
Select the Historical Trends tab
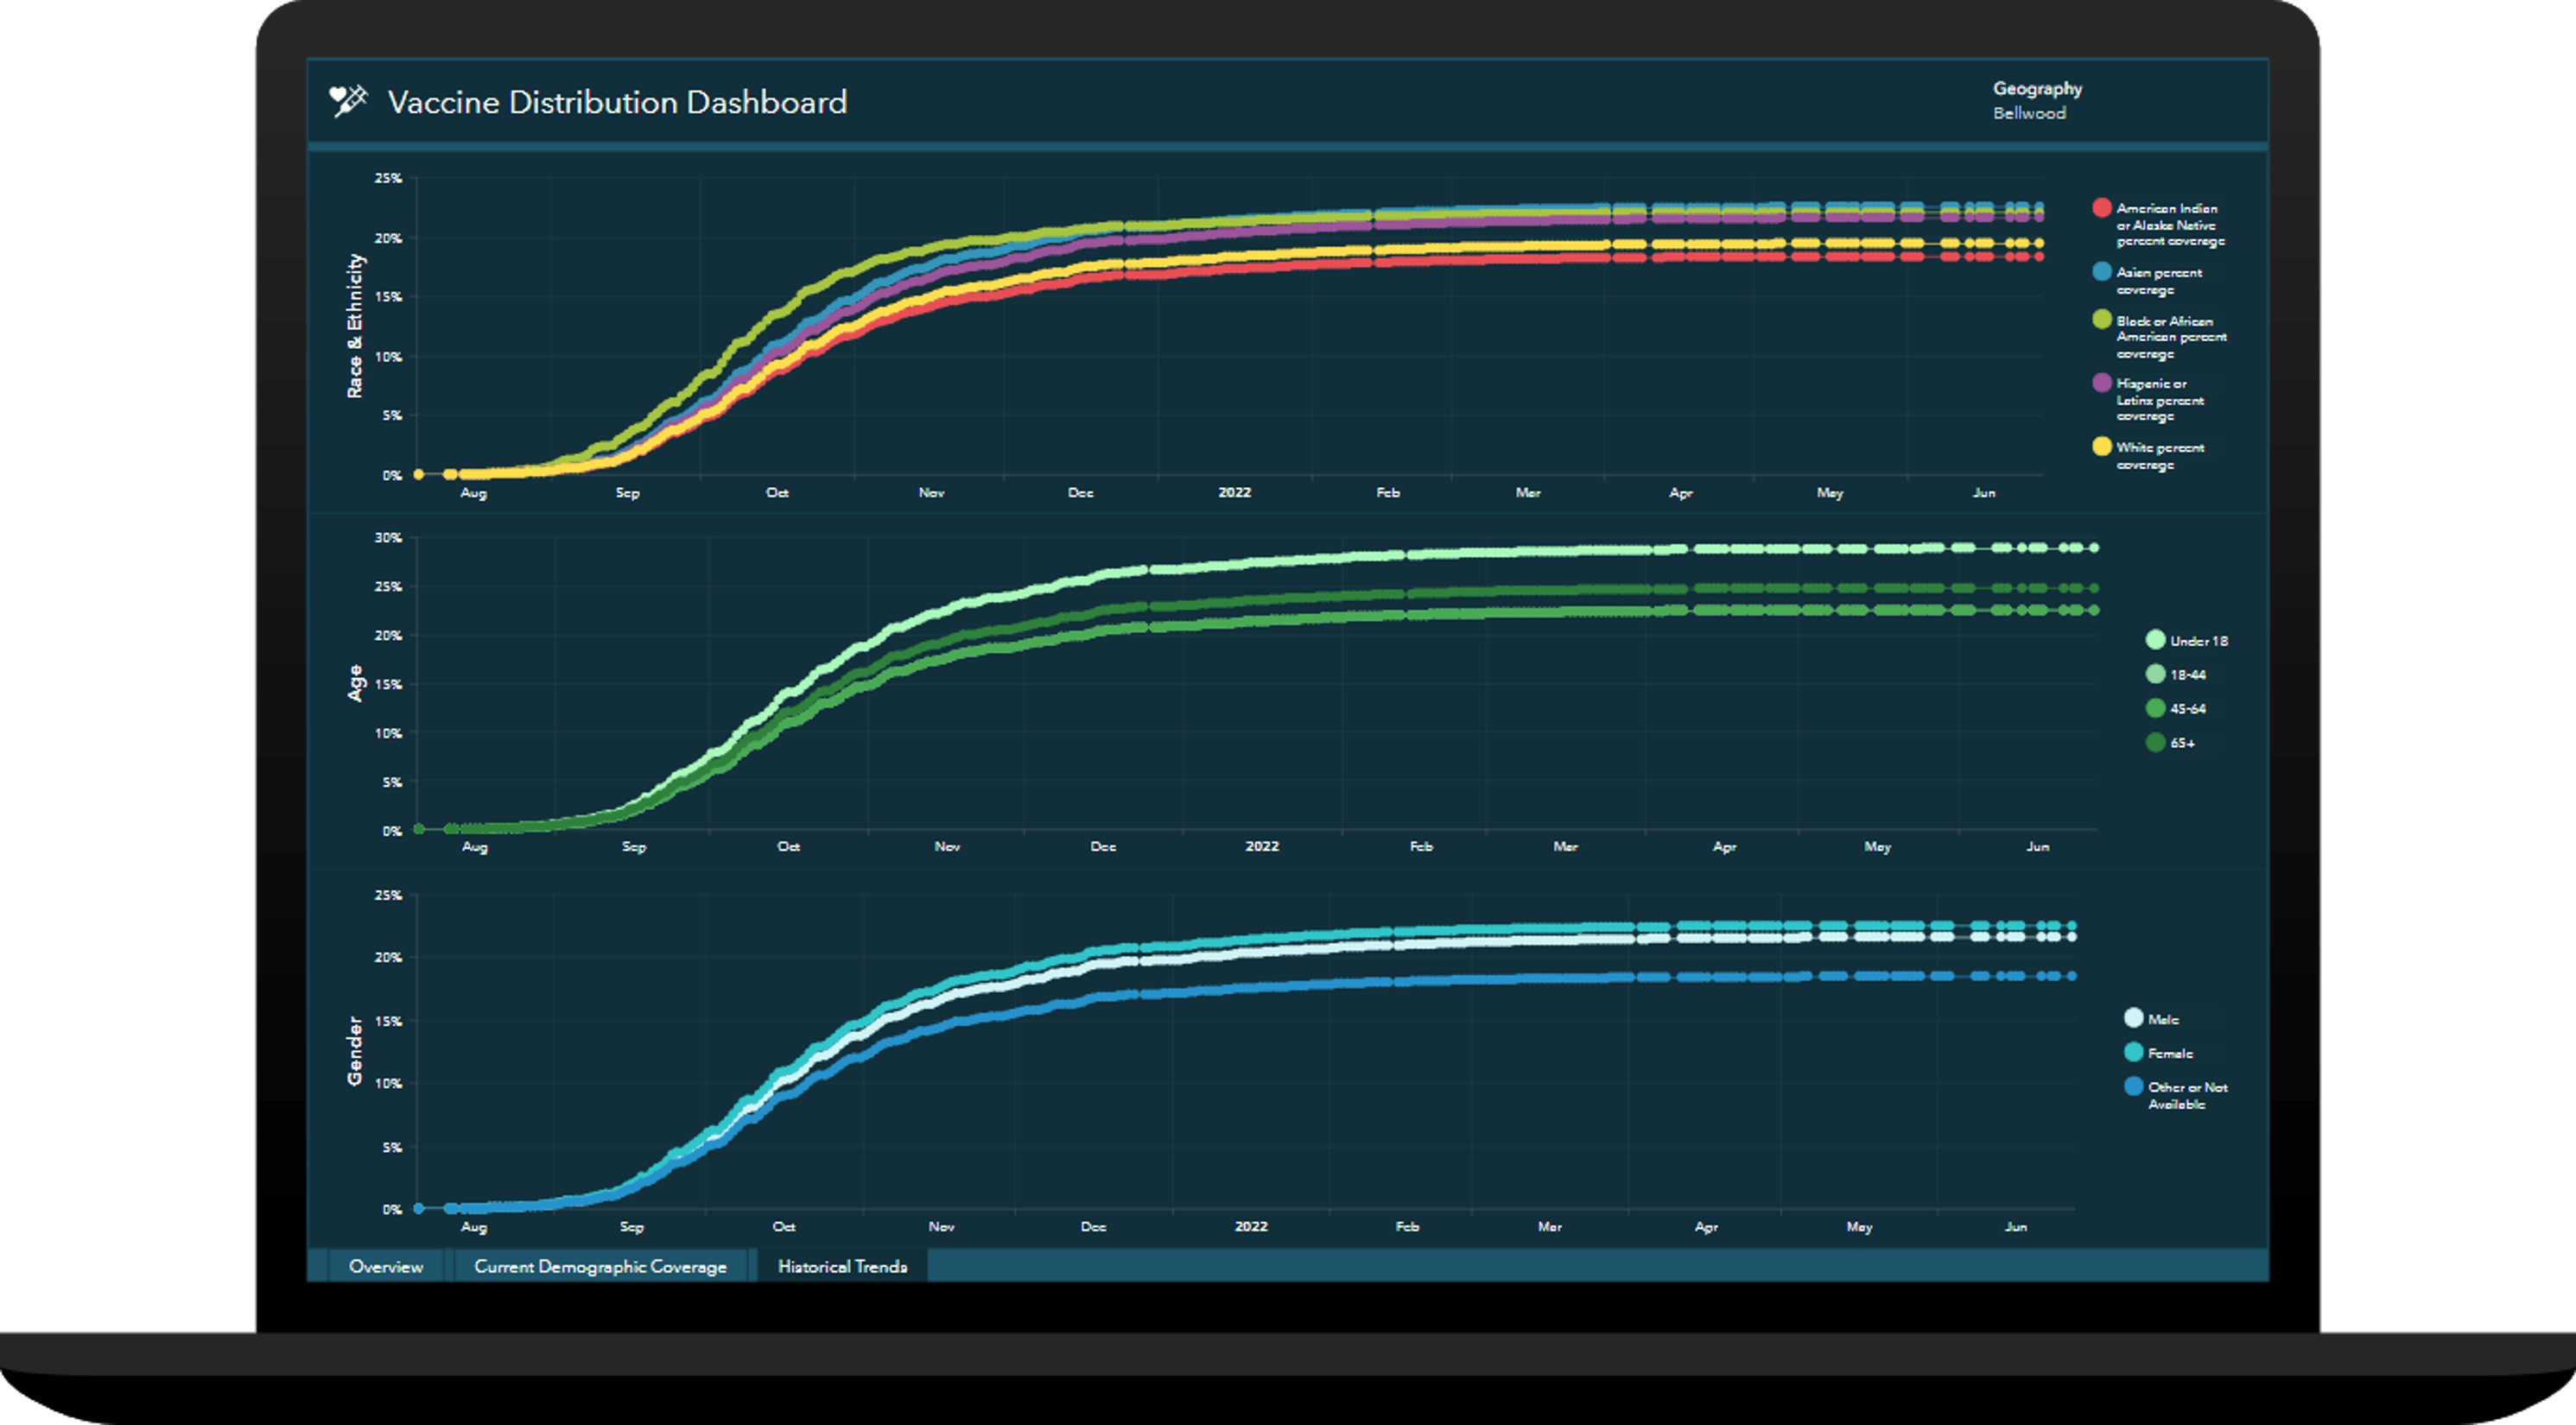click(x=842, y=1266)
